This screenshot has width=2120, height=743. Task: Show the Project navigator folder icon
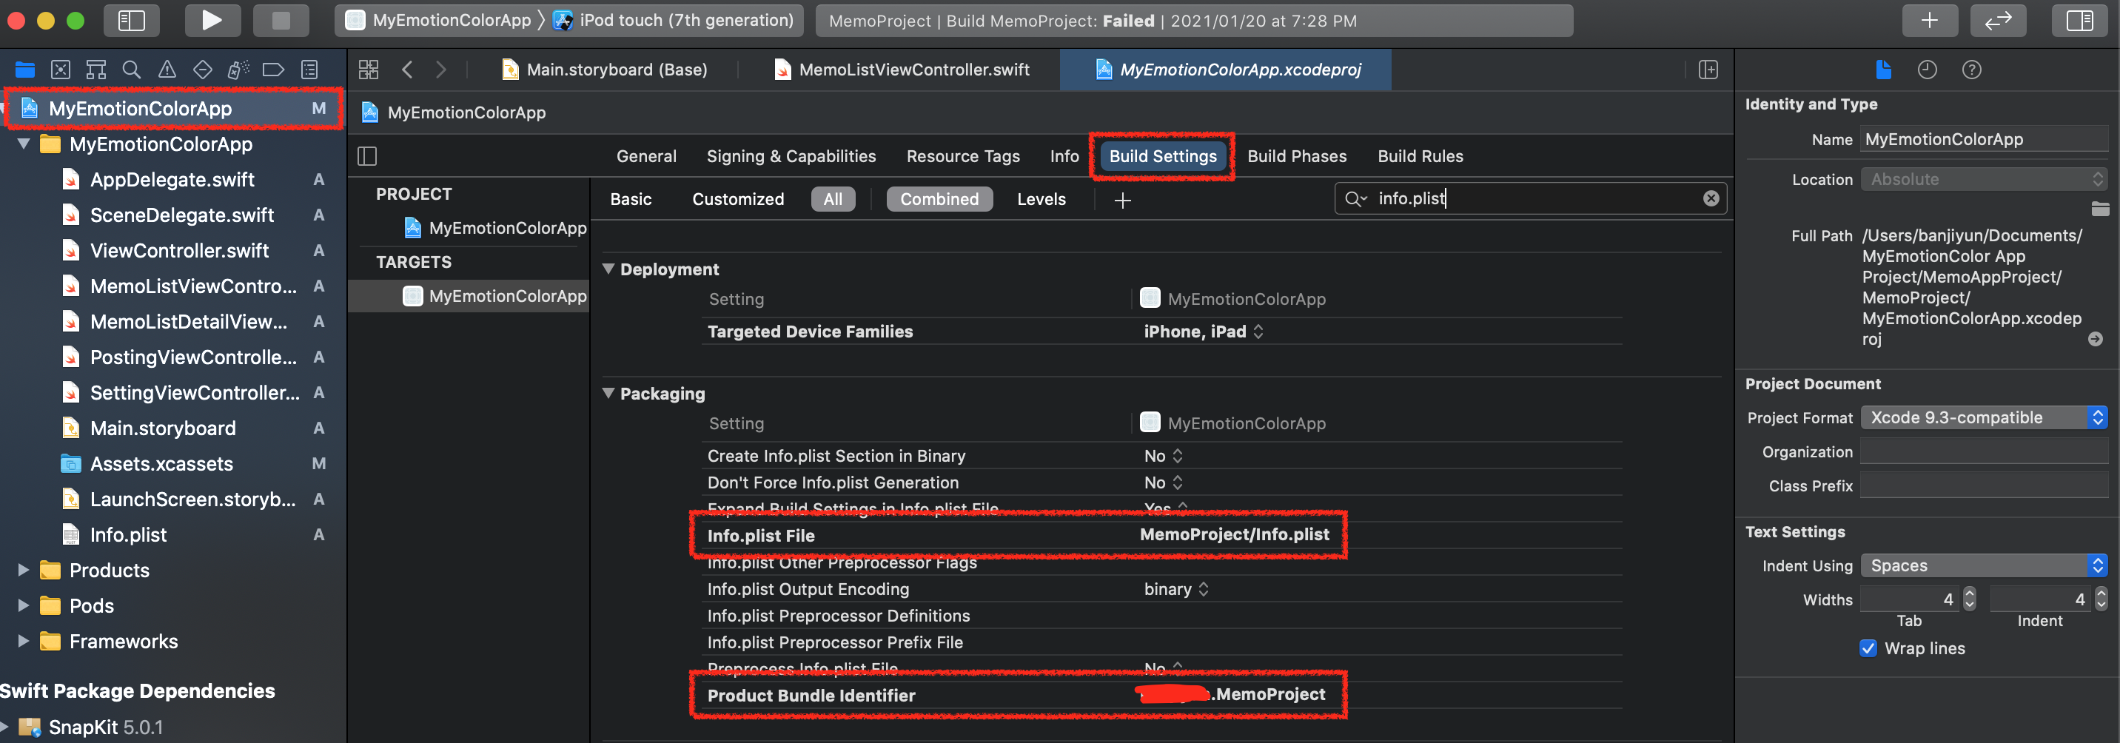(24, 70)
